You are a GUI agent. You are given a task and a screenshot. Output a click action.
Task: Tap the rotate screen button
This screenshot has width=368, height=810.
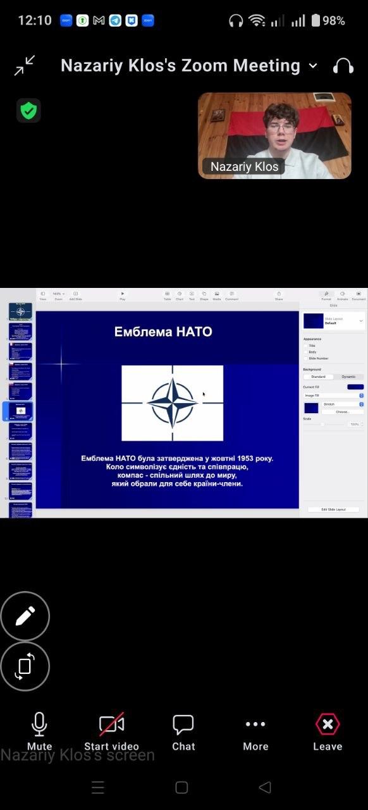25,666
